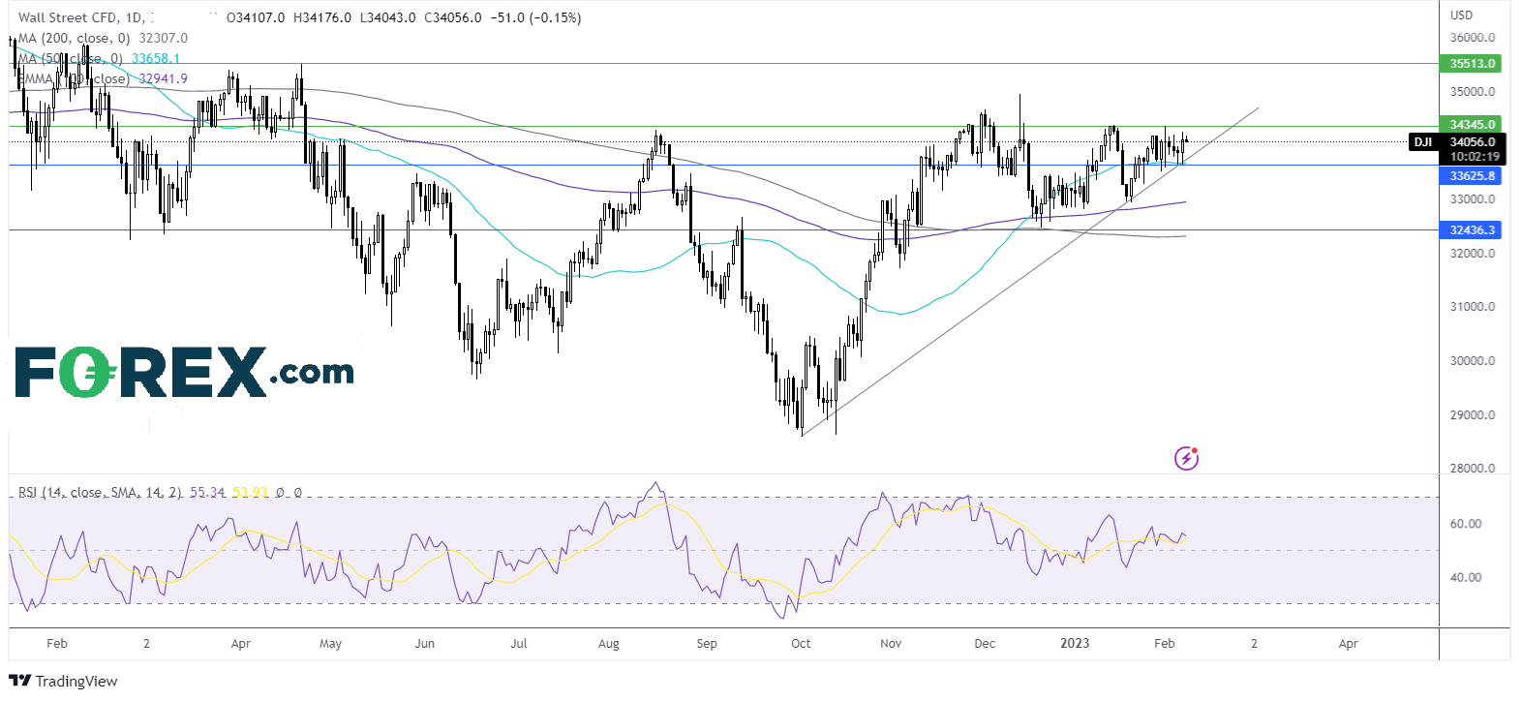Viewport: 1522px width, 701px height.
Task: Click 36000.0 on the price axis
Action: [1472, 38]
